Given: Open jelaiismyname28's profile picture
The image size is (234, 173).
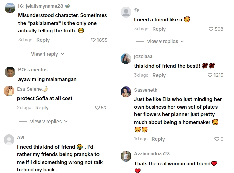Looking at the screenshot, I should (10, 8).
